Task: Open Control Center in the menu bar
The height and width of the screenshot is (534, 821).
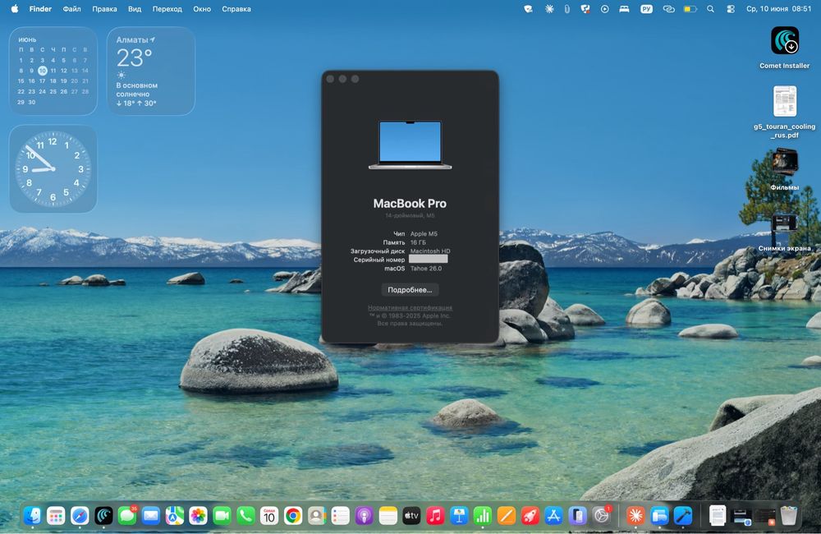Action: pos(731,9)
